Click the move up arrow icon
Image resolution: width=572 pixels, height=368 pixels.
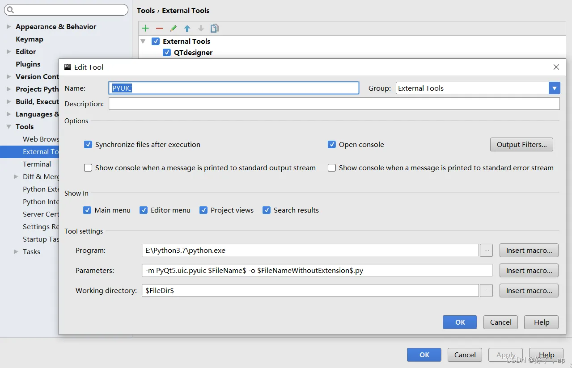coord(187,28)
